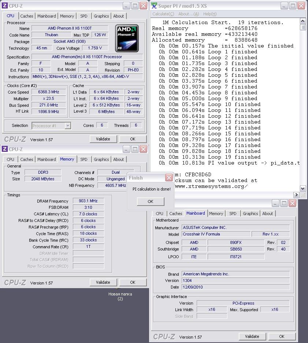Click the AMD Phenom II X6 logo badge
The height and width of the screenshot is (343, 308).
(127, 38)
